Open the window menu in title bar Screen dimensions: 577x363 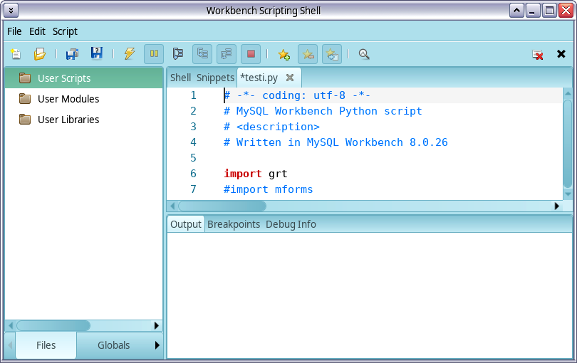(x=11, y=10)
